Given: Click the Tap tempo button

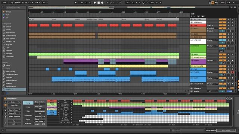Looking at the screenshot, I should tap(12, 3).
